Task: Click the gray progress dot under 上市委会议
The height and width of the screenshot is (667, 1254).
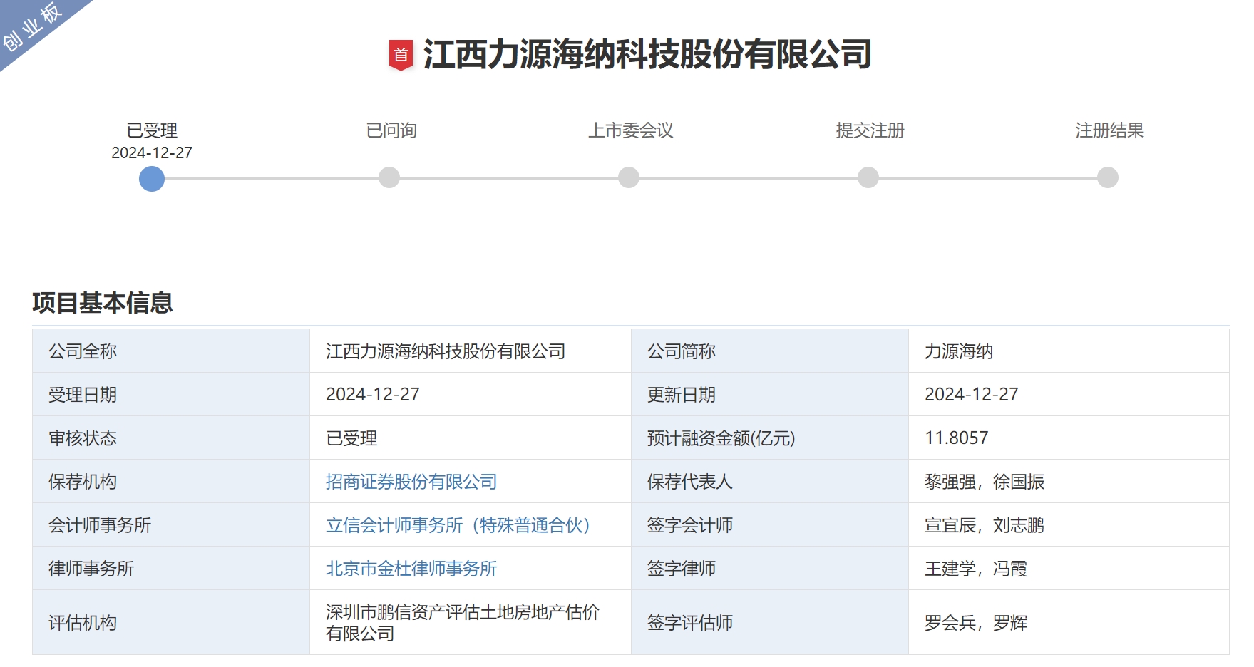Action: [628, 178]
